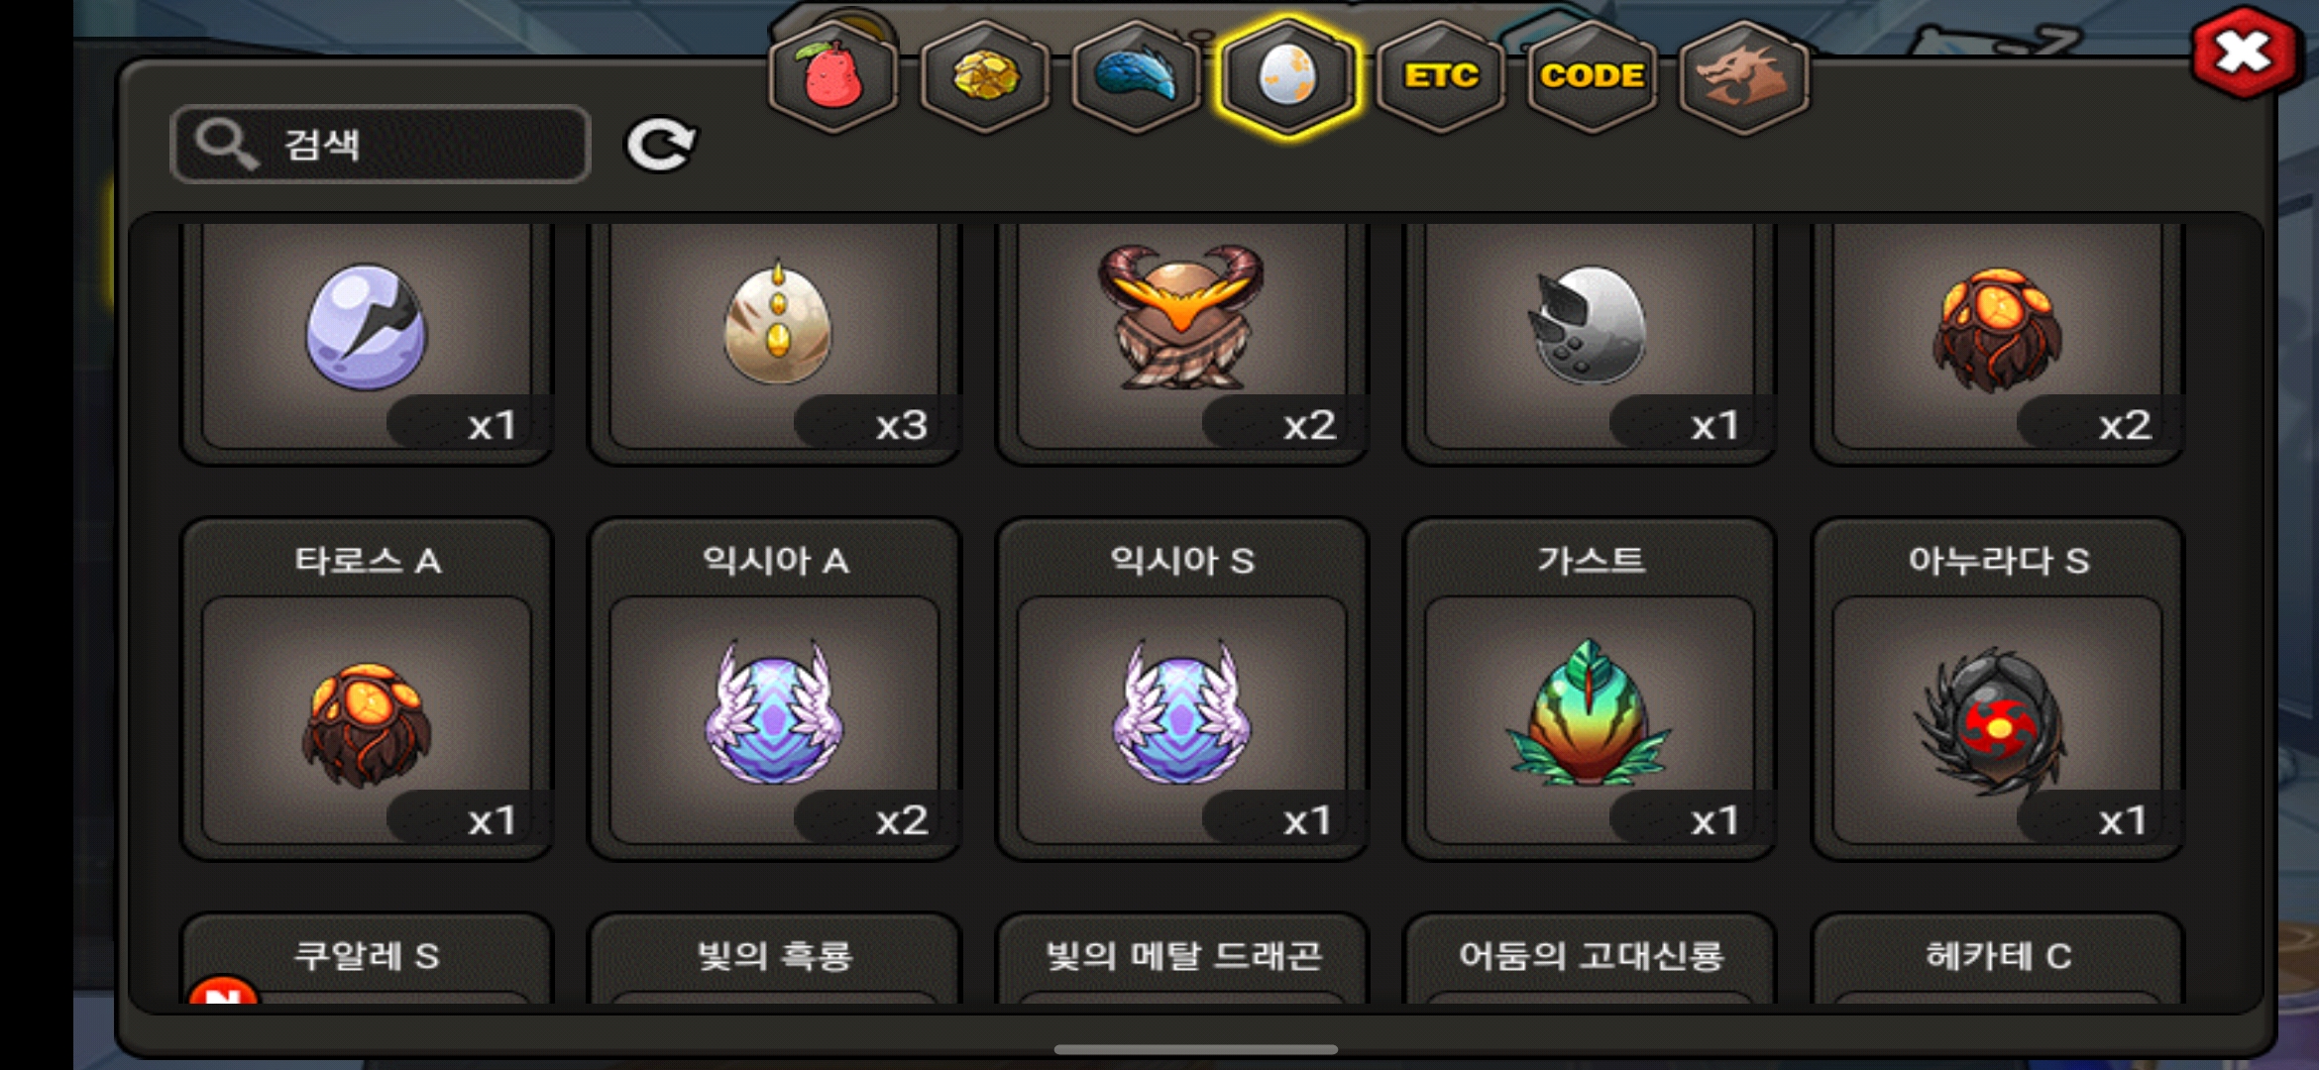Viewport: 2319px width, 1070px height.
Task: Open the blue feather wing tab
Action: coord(1137,77)
